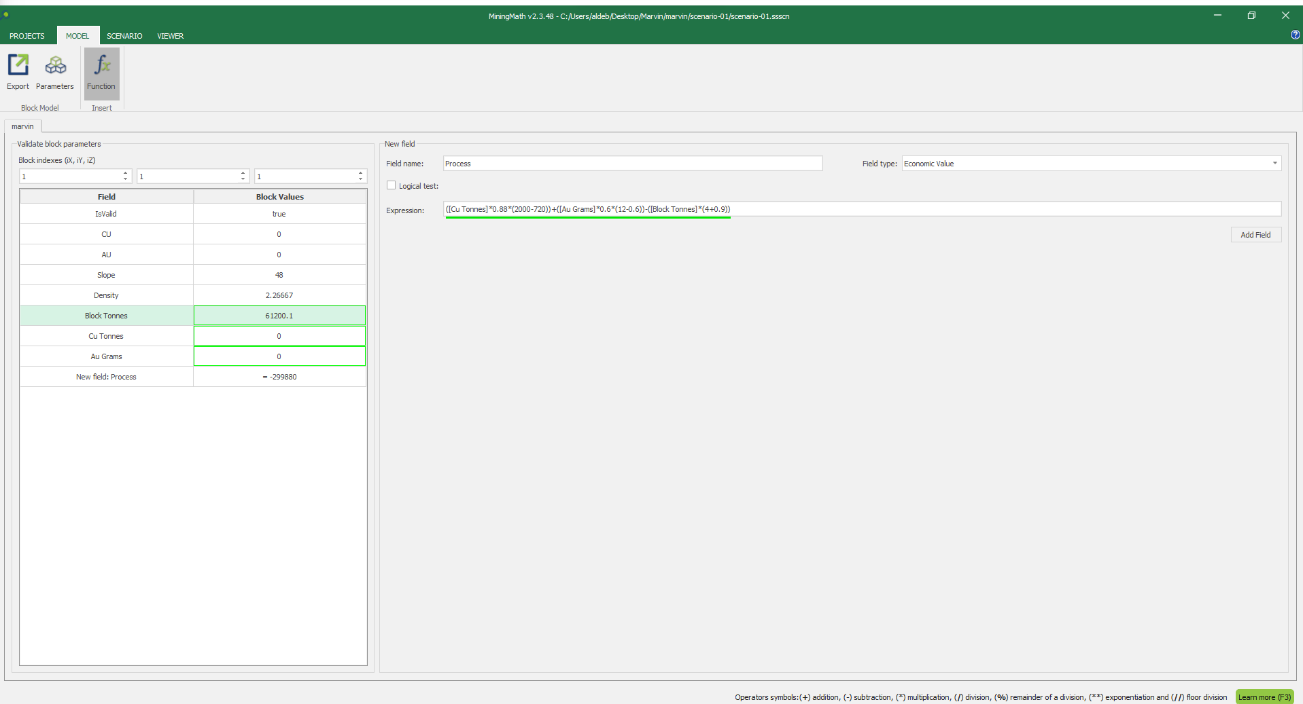Restore down the application window
Screen dimensions: 1303x704
[x=1251, y=16]
